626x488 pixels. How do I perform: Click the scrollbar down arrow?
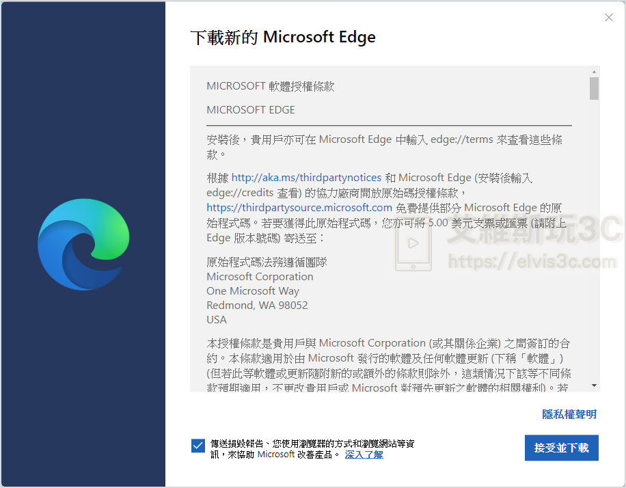pos(595,386)
